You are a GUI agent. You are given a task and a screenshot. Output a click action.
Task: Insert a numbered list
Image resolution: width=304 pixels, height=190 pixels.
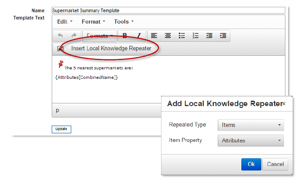click(196, 36)
